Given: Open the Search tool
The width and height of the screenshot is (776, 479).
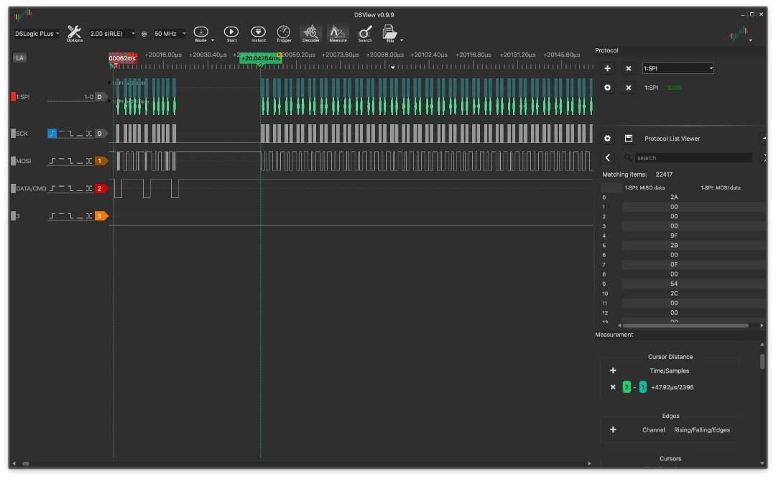Looking at the screenshot, I should tap(365, 34).
